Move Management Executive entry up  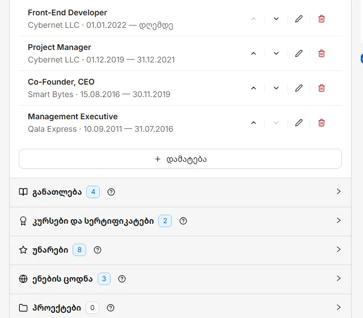pos(254,123)
